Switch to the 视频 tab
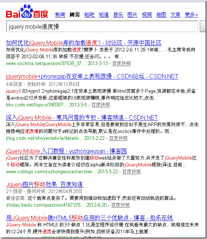Image resolution: width=207 pixels, height=239 pixels. [147, 15]
